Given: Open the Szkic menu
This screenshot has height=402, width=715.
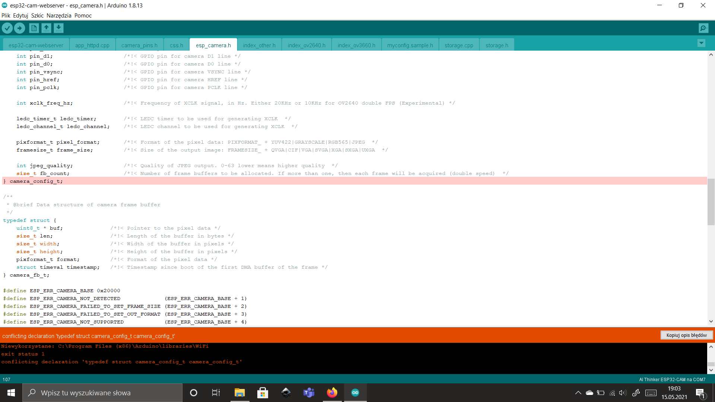Looking at the screenshot, I should click(37, 16).
